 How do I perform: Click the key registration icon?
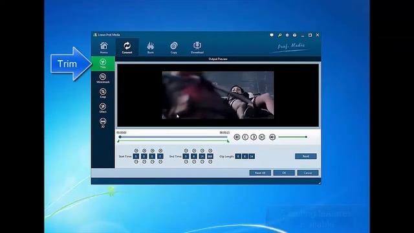coord(279,35)
